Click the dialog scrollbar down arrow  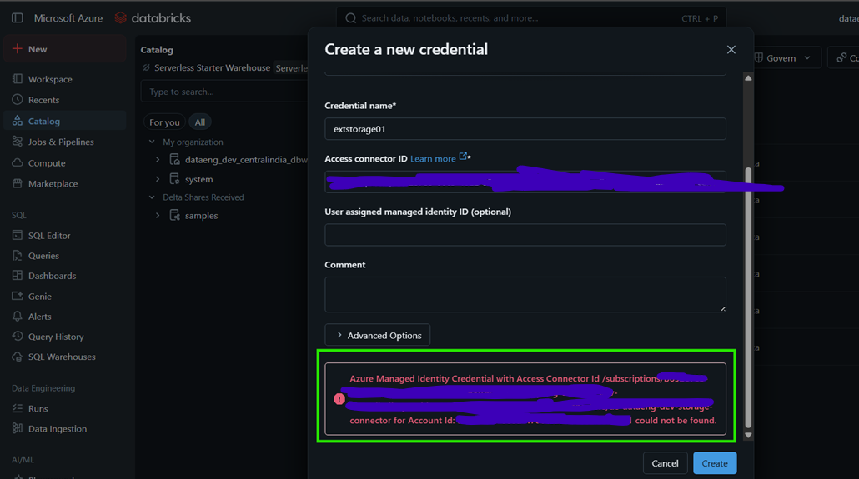748,436
